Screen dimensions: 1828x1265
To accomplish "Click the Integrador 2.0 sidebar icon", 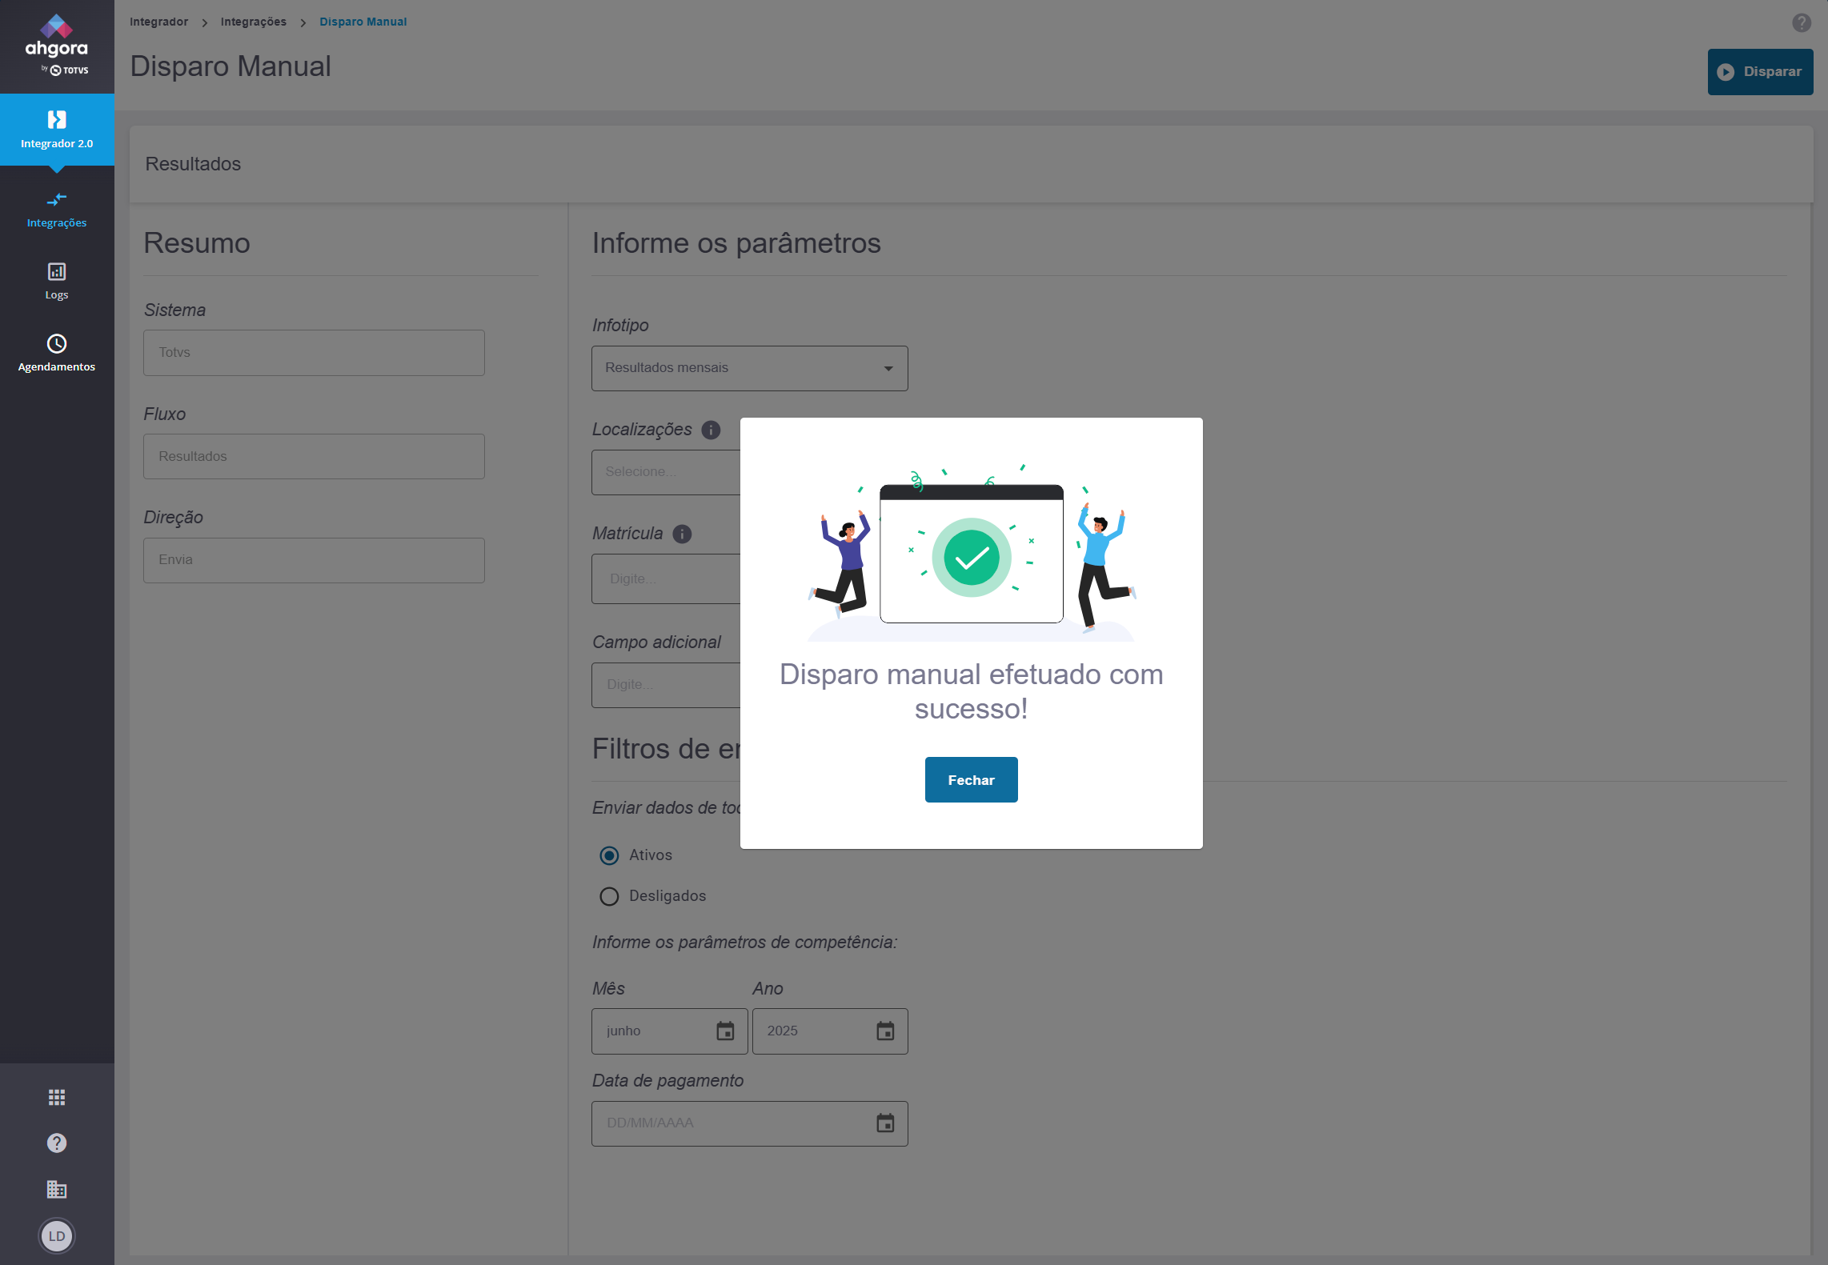I will (x=56, y=120).
